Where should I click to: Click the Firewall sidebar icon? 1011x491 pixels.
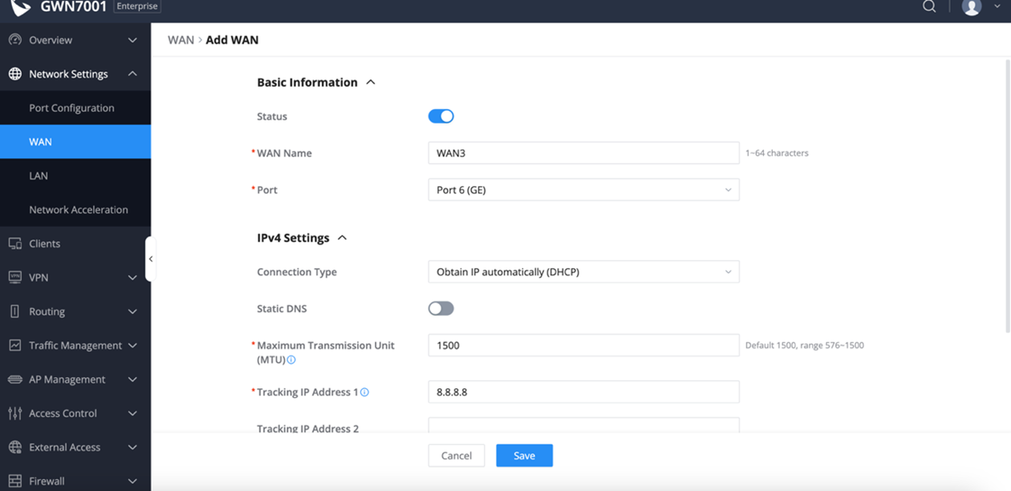(x=14, y=481)
